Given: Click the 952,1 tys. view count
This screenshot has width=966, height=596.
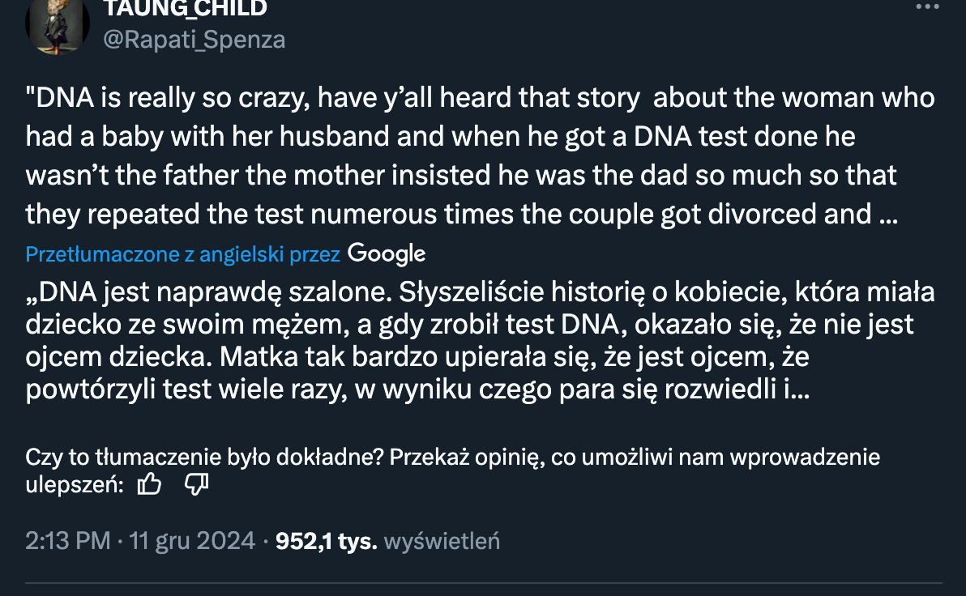Looking at the screenshot, I should point(327,541).
